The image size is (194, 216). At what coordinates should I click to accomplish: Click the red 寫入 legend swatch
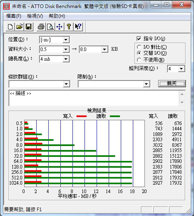[81, 116]
